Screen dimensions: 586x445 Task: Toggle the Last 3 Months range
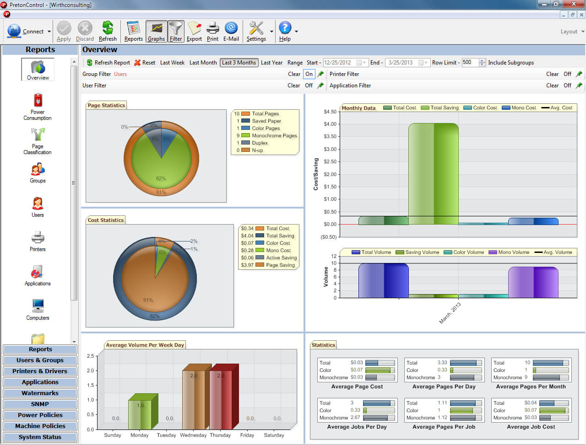coord(239,63)
